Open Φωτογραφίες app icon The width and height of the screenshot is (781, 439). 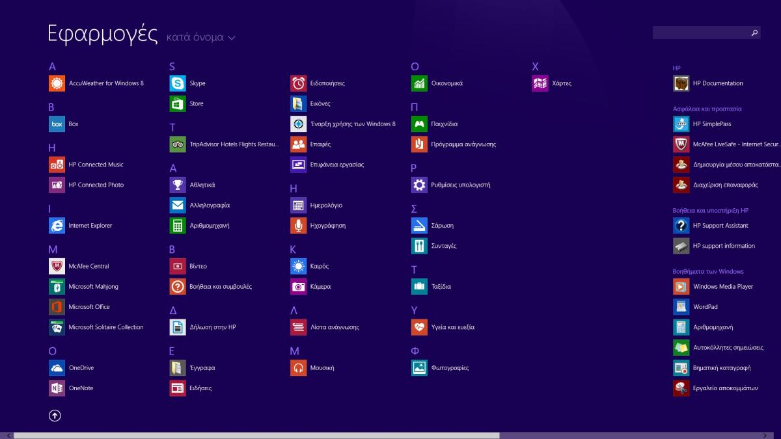click(419, 368)
